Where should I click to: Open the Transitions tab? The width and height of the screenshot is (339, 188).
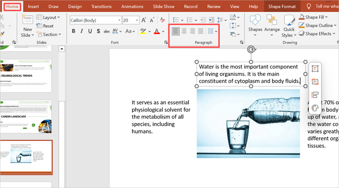(x=101, y=7)
